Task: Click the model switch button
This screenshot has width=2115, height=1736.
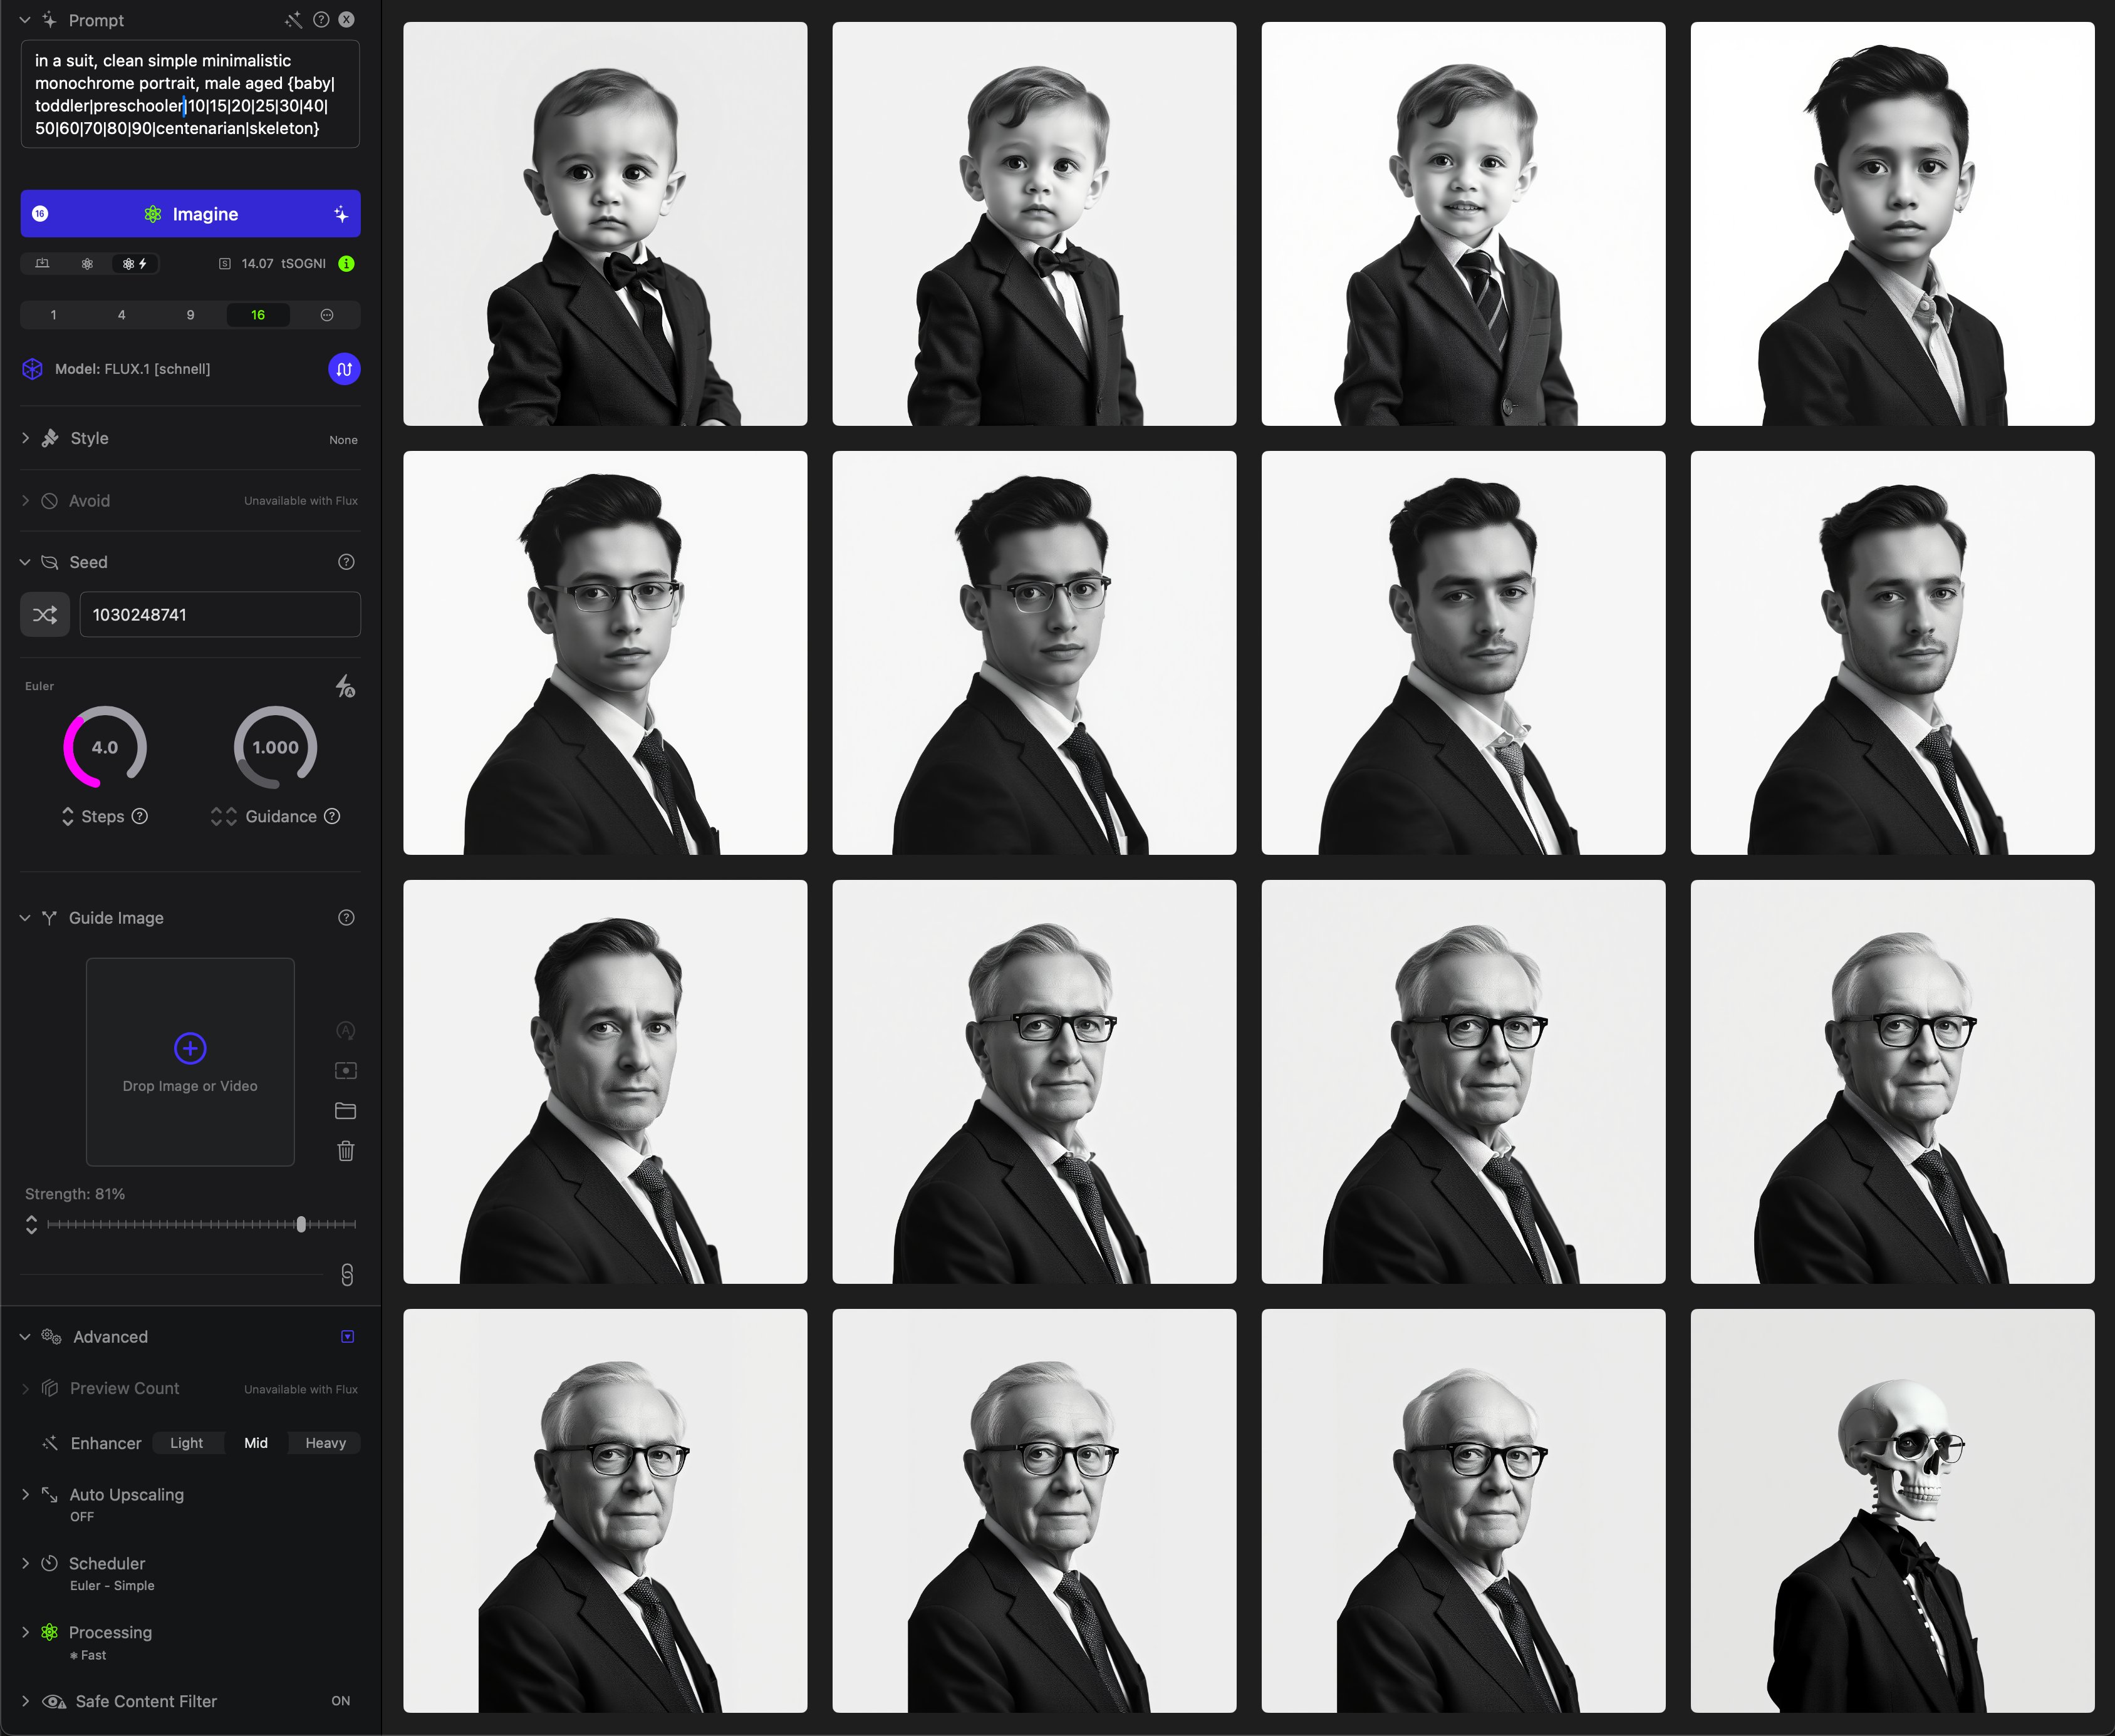Action: (344, 369)
